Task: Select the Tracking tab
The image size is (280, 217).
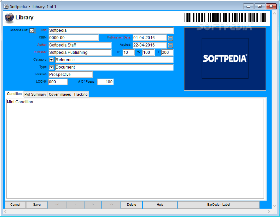Action: [80, 94]
